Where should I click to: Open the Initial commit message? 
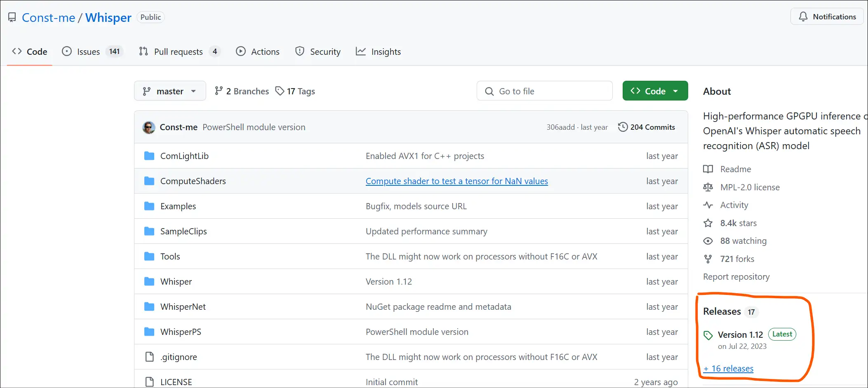pos(392,382)
